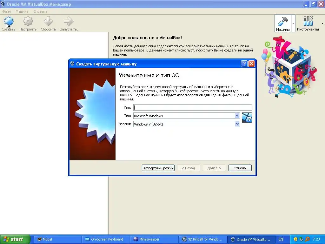The width and height of the screenshot is (325, 244).
Task: Click the 7:23 clock in the tray
Action: pos(316,239)
